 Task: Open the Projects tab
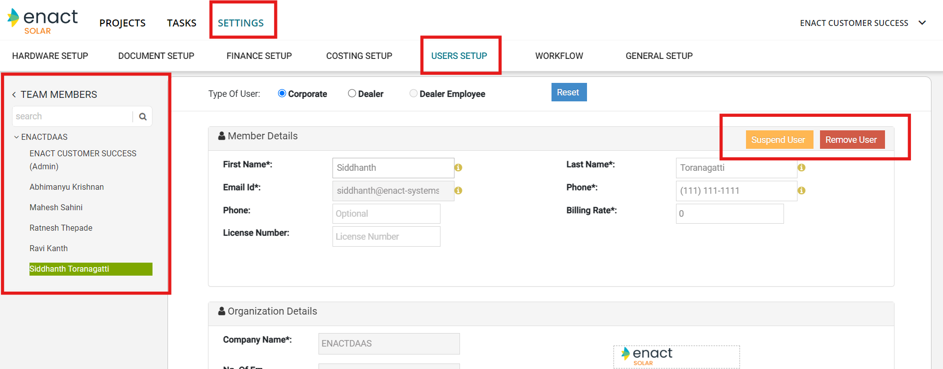pyautogui.click(x=122, y=23)
